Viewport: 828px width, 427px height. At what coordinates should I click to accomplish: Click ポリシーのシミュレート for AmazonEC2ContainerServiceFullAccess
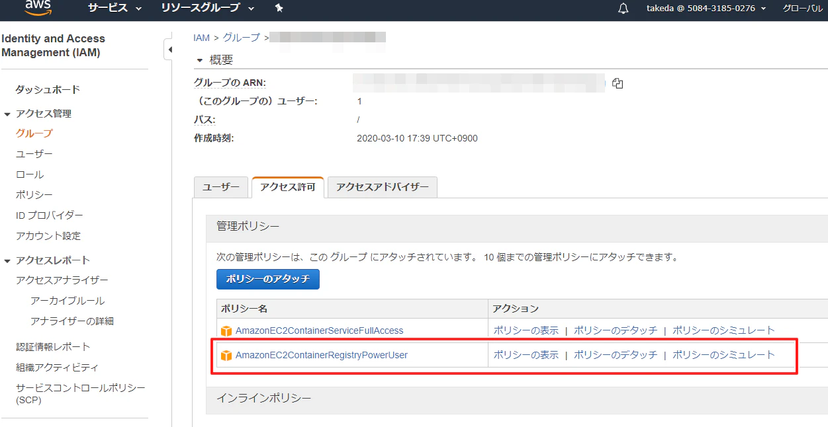click(723, 330)
